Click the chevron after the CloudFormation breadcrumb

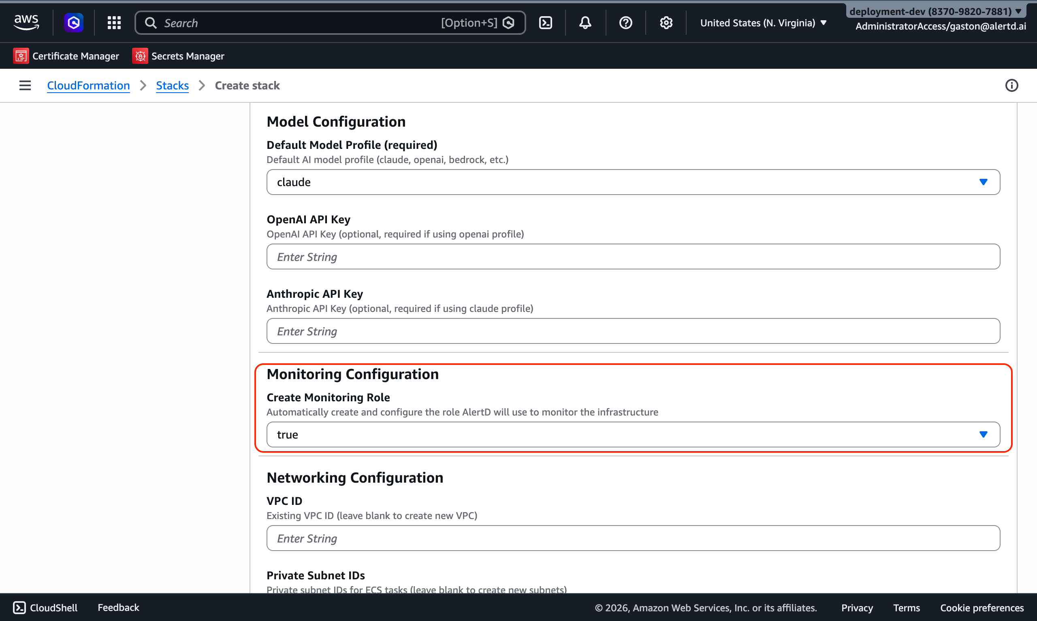(143, 85)
